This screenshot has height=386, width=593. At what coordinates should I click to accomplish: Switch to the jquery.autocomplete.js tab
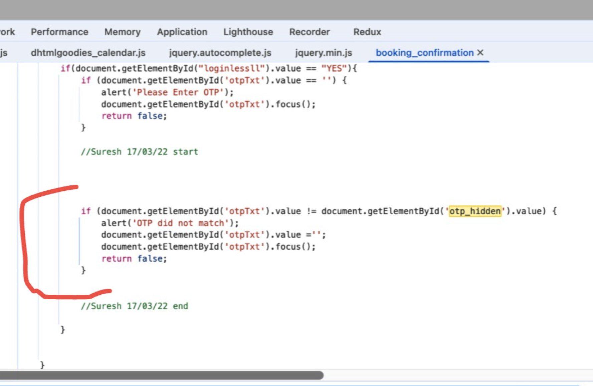click(220, 53)
